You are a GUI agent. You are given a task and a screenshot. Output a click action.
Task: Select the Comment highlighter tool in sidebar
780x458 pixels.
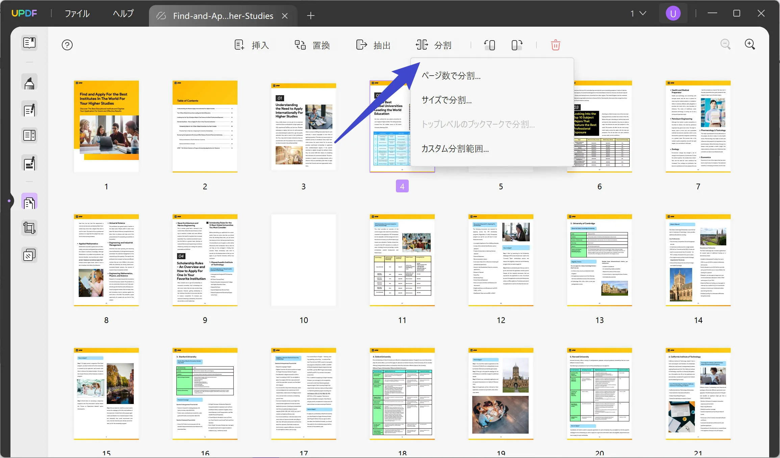click(29, 82)
